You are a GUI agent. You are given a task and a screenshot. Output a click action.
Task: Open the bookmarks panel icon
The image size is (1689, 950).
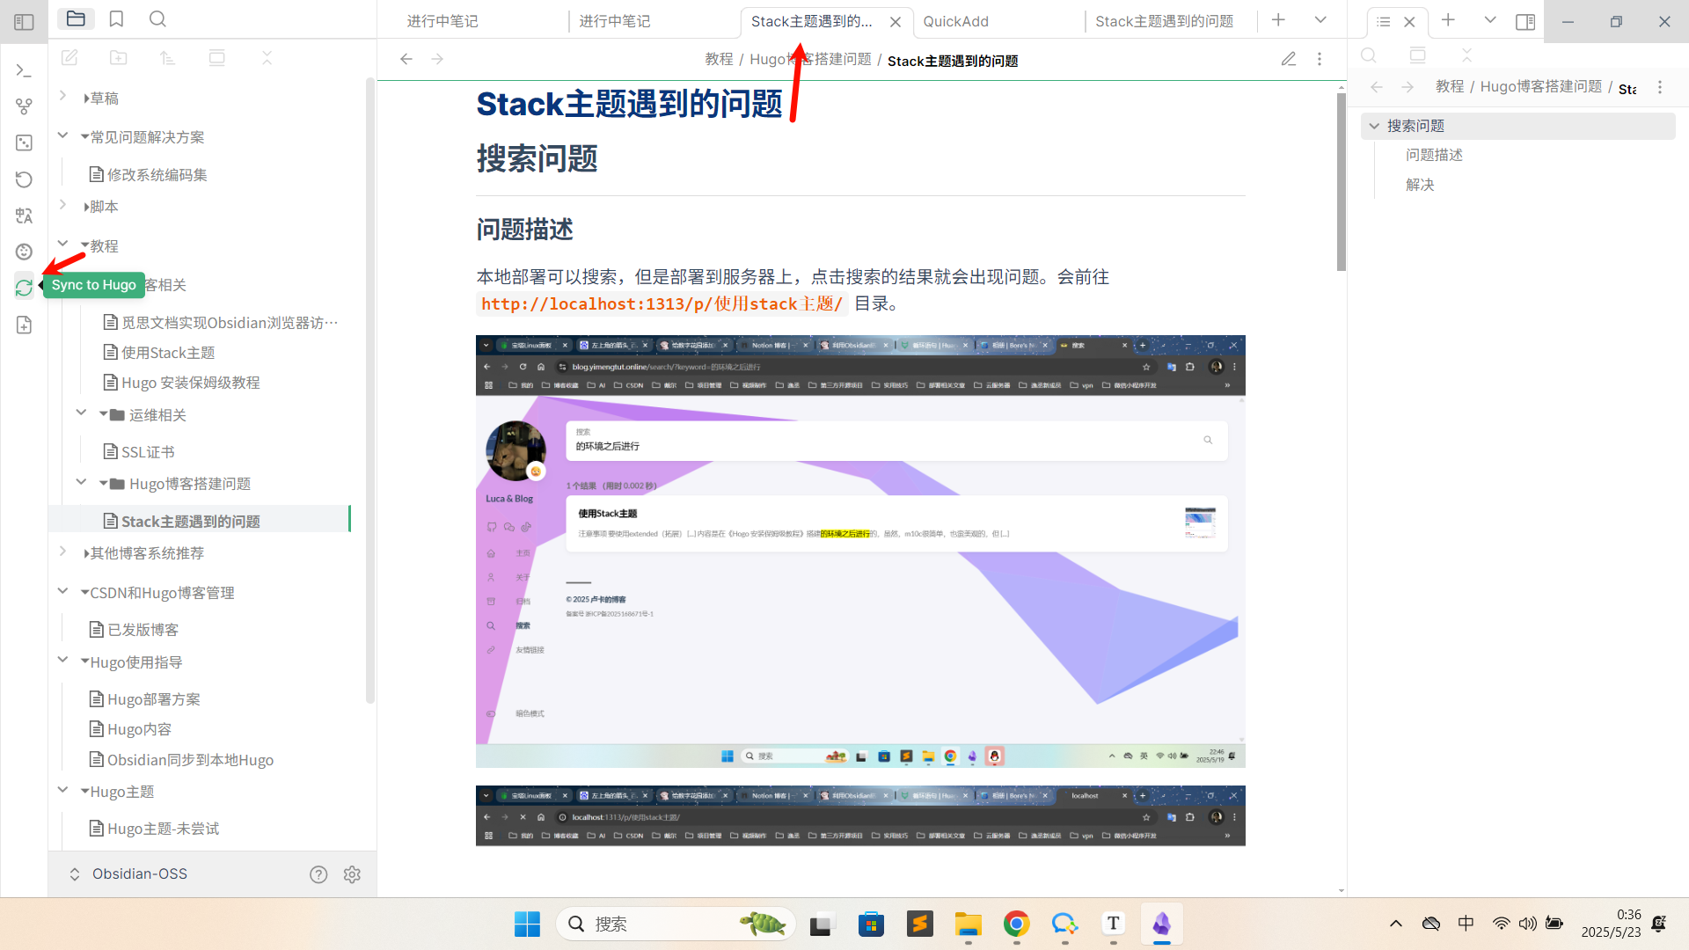coord(116,19)
